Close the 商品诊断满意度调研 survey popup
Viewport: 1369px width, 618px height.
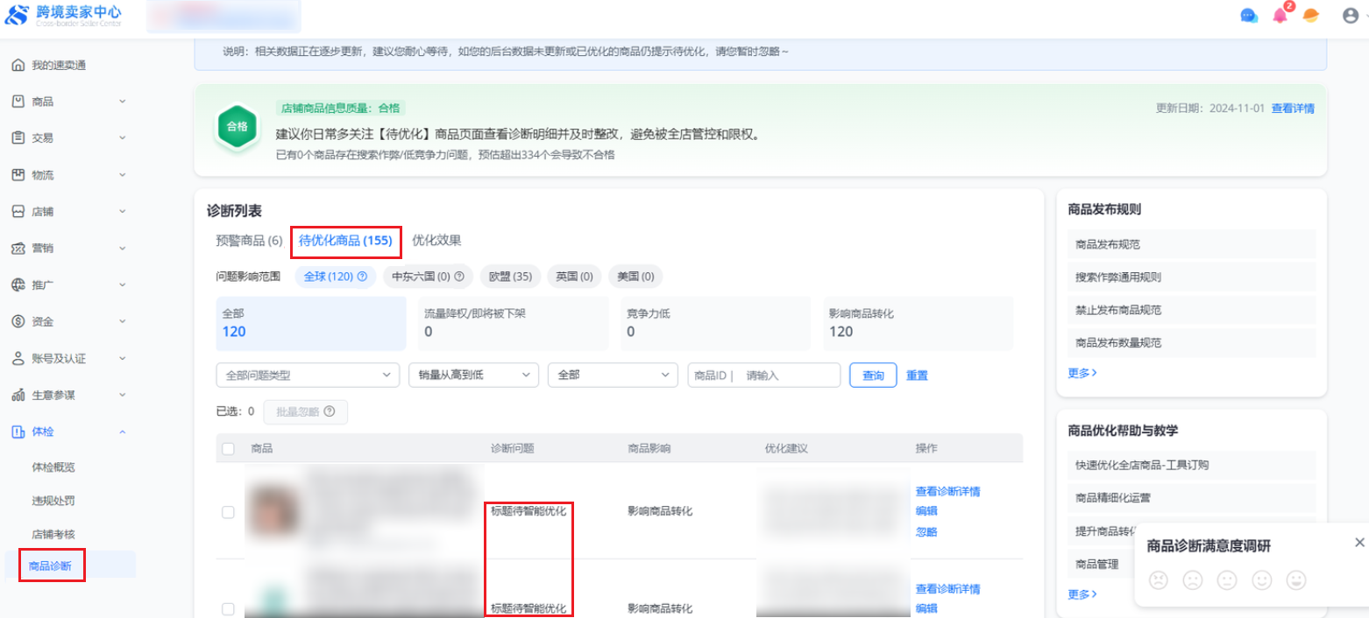click(1359, 543)
